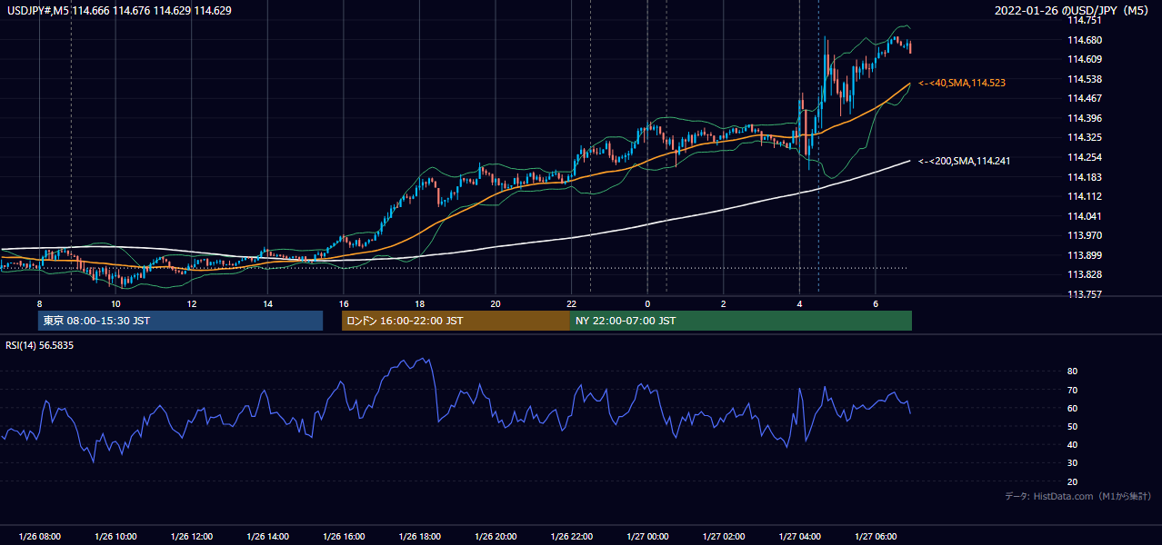Click price axis value 113.757

pyautogui.click(x=1084, y=294)
